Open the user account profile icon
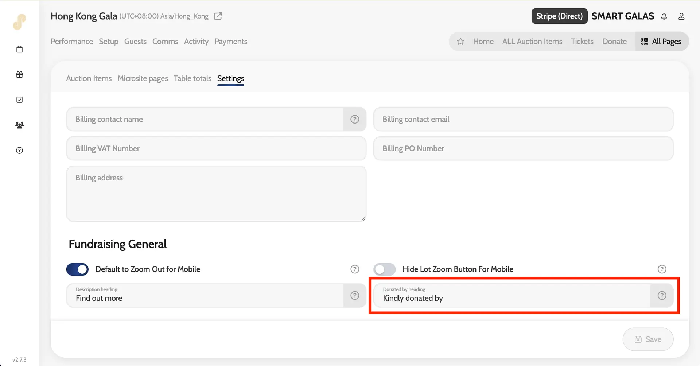 [x=681, y=16]
